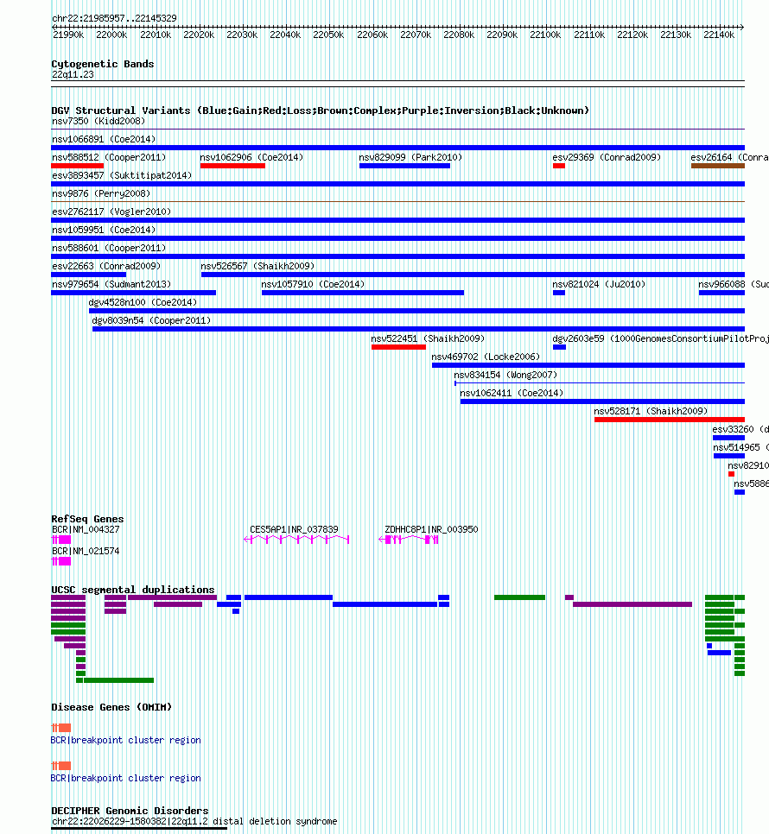Click the red nsv588512 (Cooper2011) loss bar
This screenshot has height=834, width=769.
(x=77, y=166)
